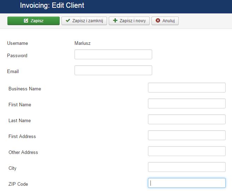
Task: Click the red cancel icon on Anuluj
Action: (x=158, y=20)
